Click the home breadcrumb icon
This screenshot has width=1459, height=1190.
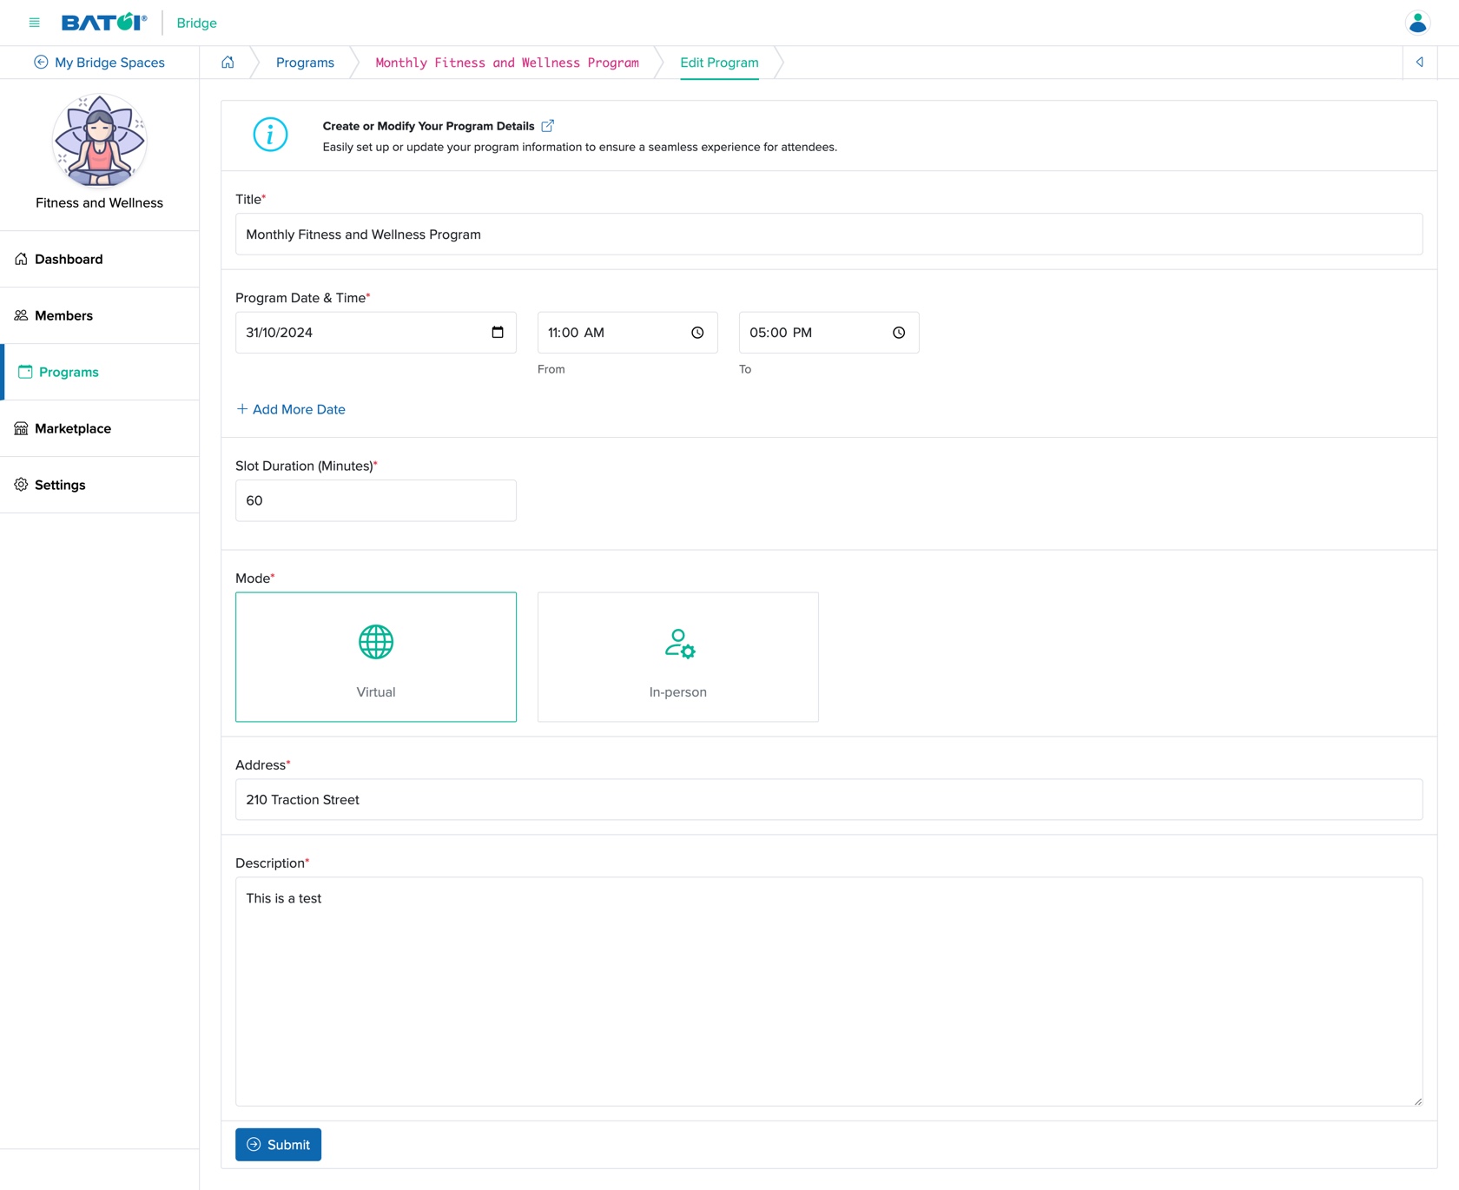click(x=228, y=63)
